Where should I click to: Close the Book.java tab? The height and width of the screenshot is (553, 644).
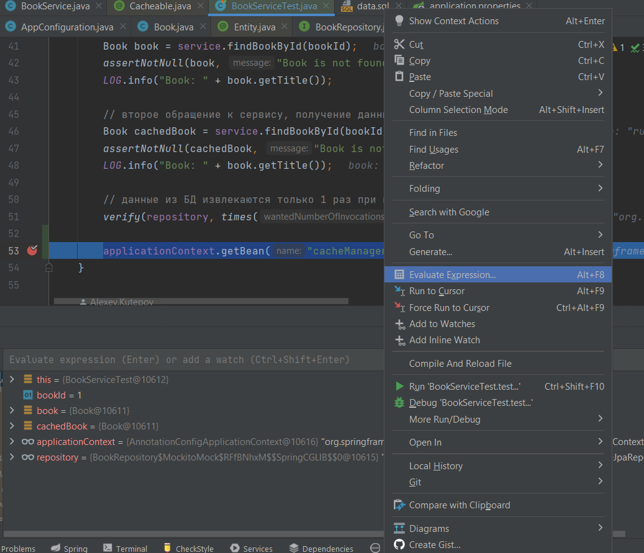(x=203, y=26)
